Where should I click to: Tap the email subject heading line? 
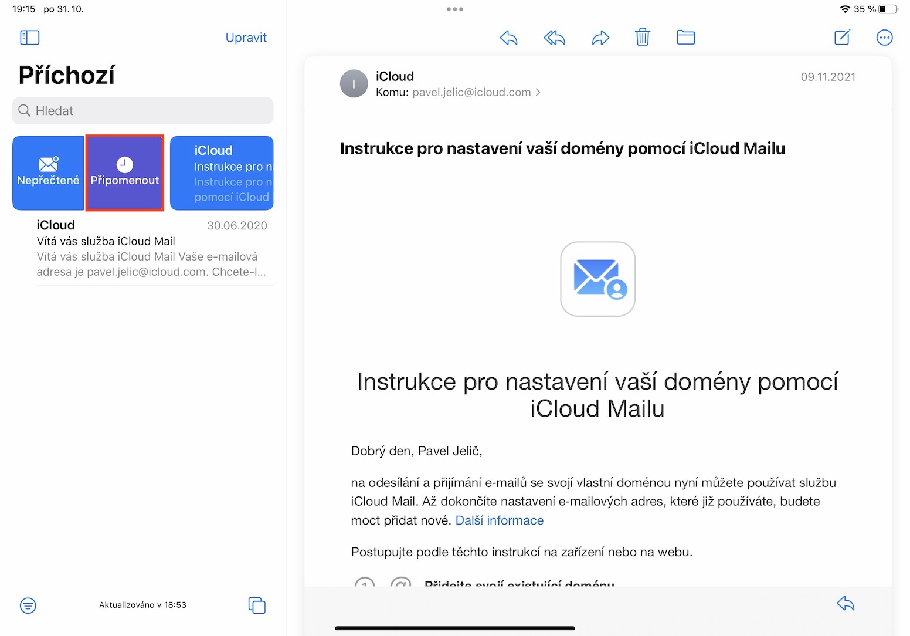[562, 148]
